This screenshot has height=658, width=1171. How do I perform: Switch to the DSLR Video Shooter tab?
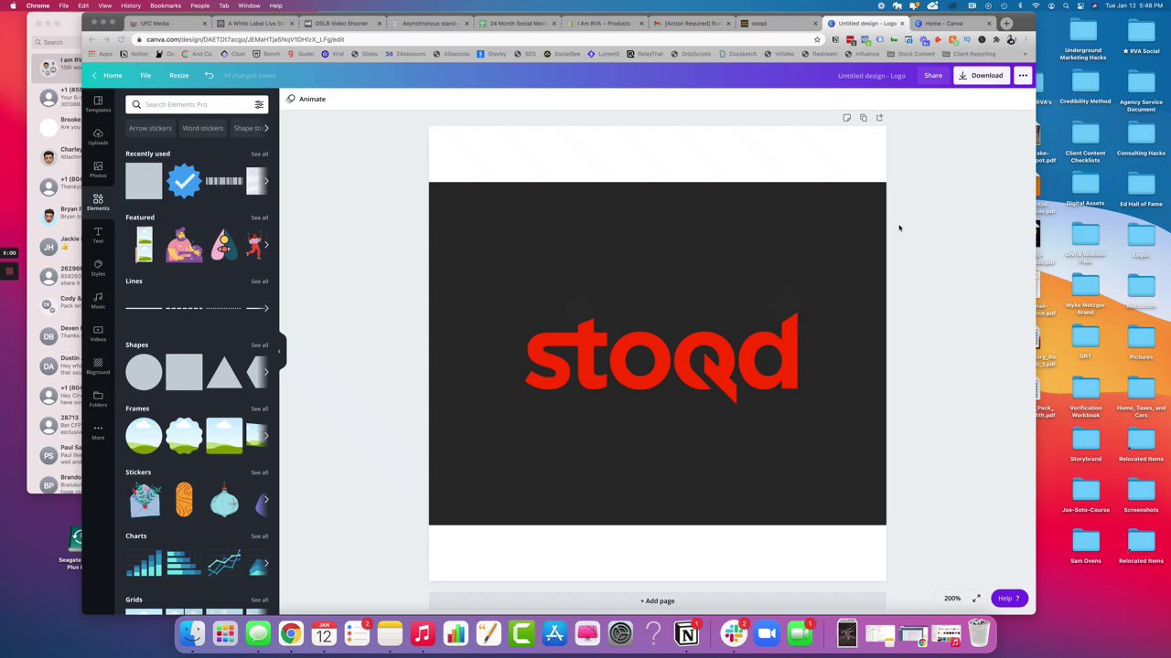pyautogui.click(x=341, y=23)
